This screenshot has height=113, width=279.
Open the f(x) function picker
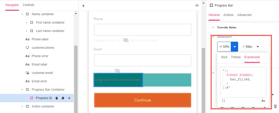tap(263, 101)
